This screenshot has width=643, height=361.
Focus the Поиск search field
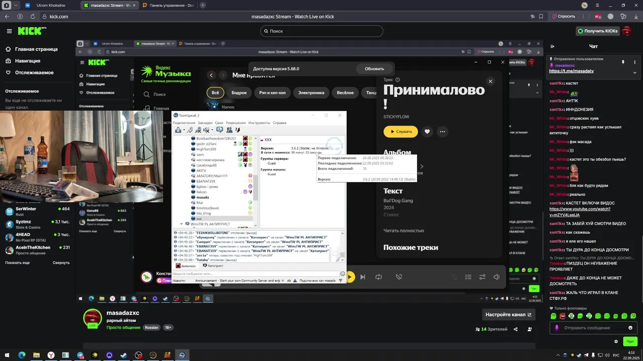coord(321,31)
